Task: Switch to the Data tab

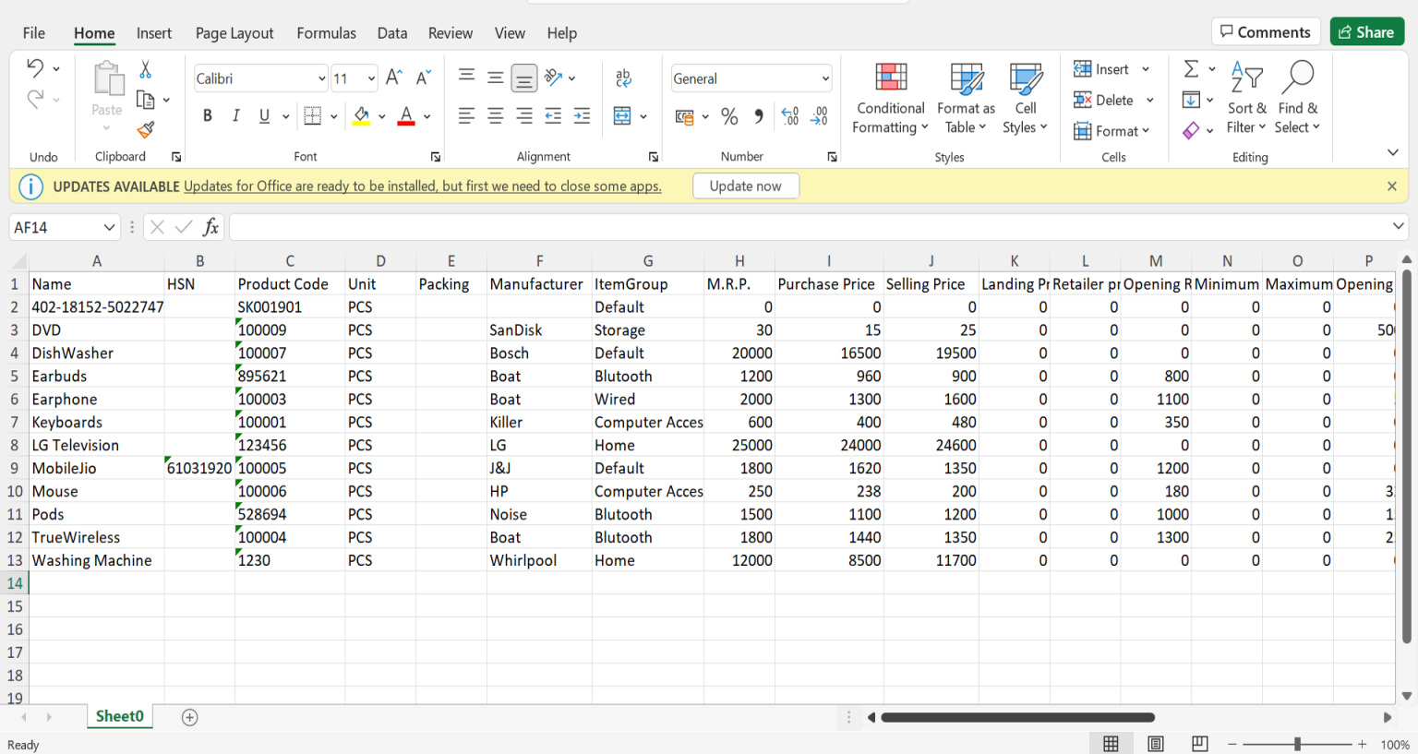Action: pyautogui.click(x=392, y=33)
